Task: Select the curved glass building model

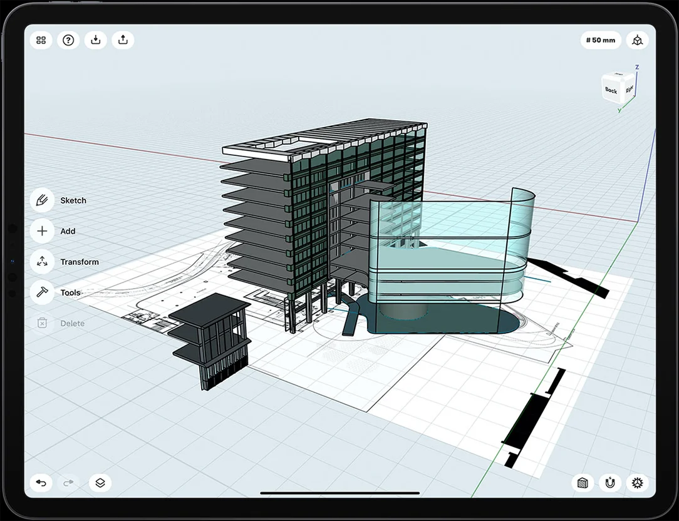Action: [x=451, y=250]
